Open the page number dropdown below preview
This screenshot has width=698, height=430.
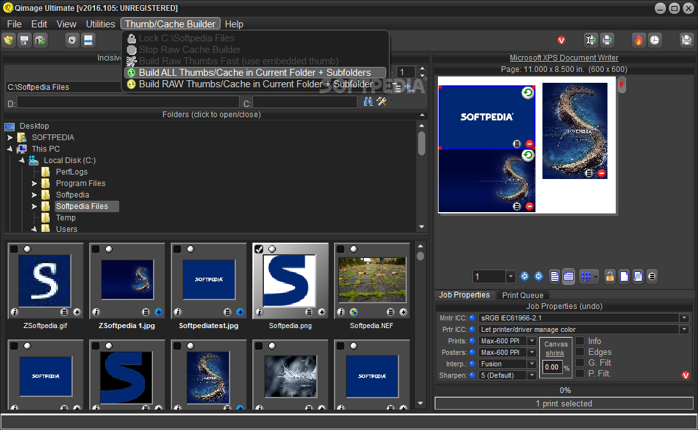pos(511,276)
